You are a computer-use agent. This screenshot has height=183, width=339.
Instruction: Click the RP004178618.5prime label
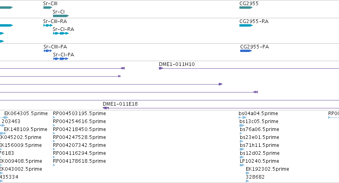pyautogui.click(x=79, y=161)
